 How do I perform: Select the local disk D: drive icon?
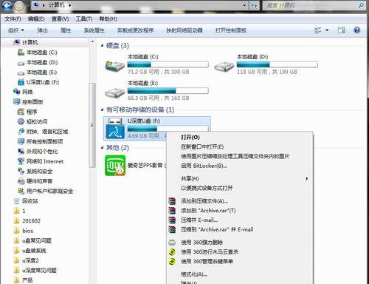pyautogui.click(x=224, y=66)
